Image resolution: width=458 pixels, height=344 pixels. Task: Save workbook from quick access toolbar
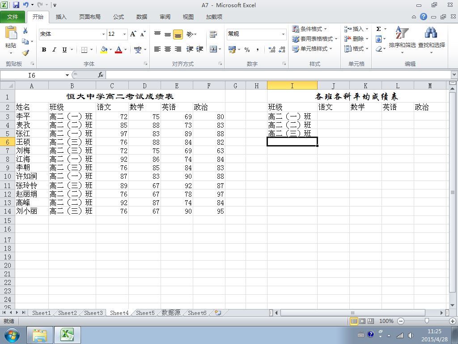(x=16, y=5)
